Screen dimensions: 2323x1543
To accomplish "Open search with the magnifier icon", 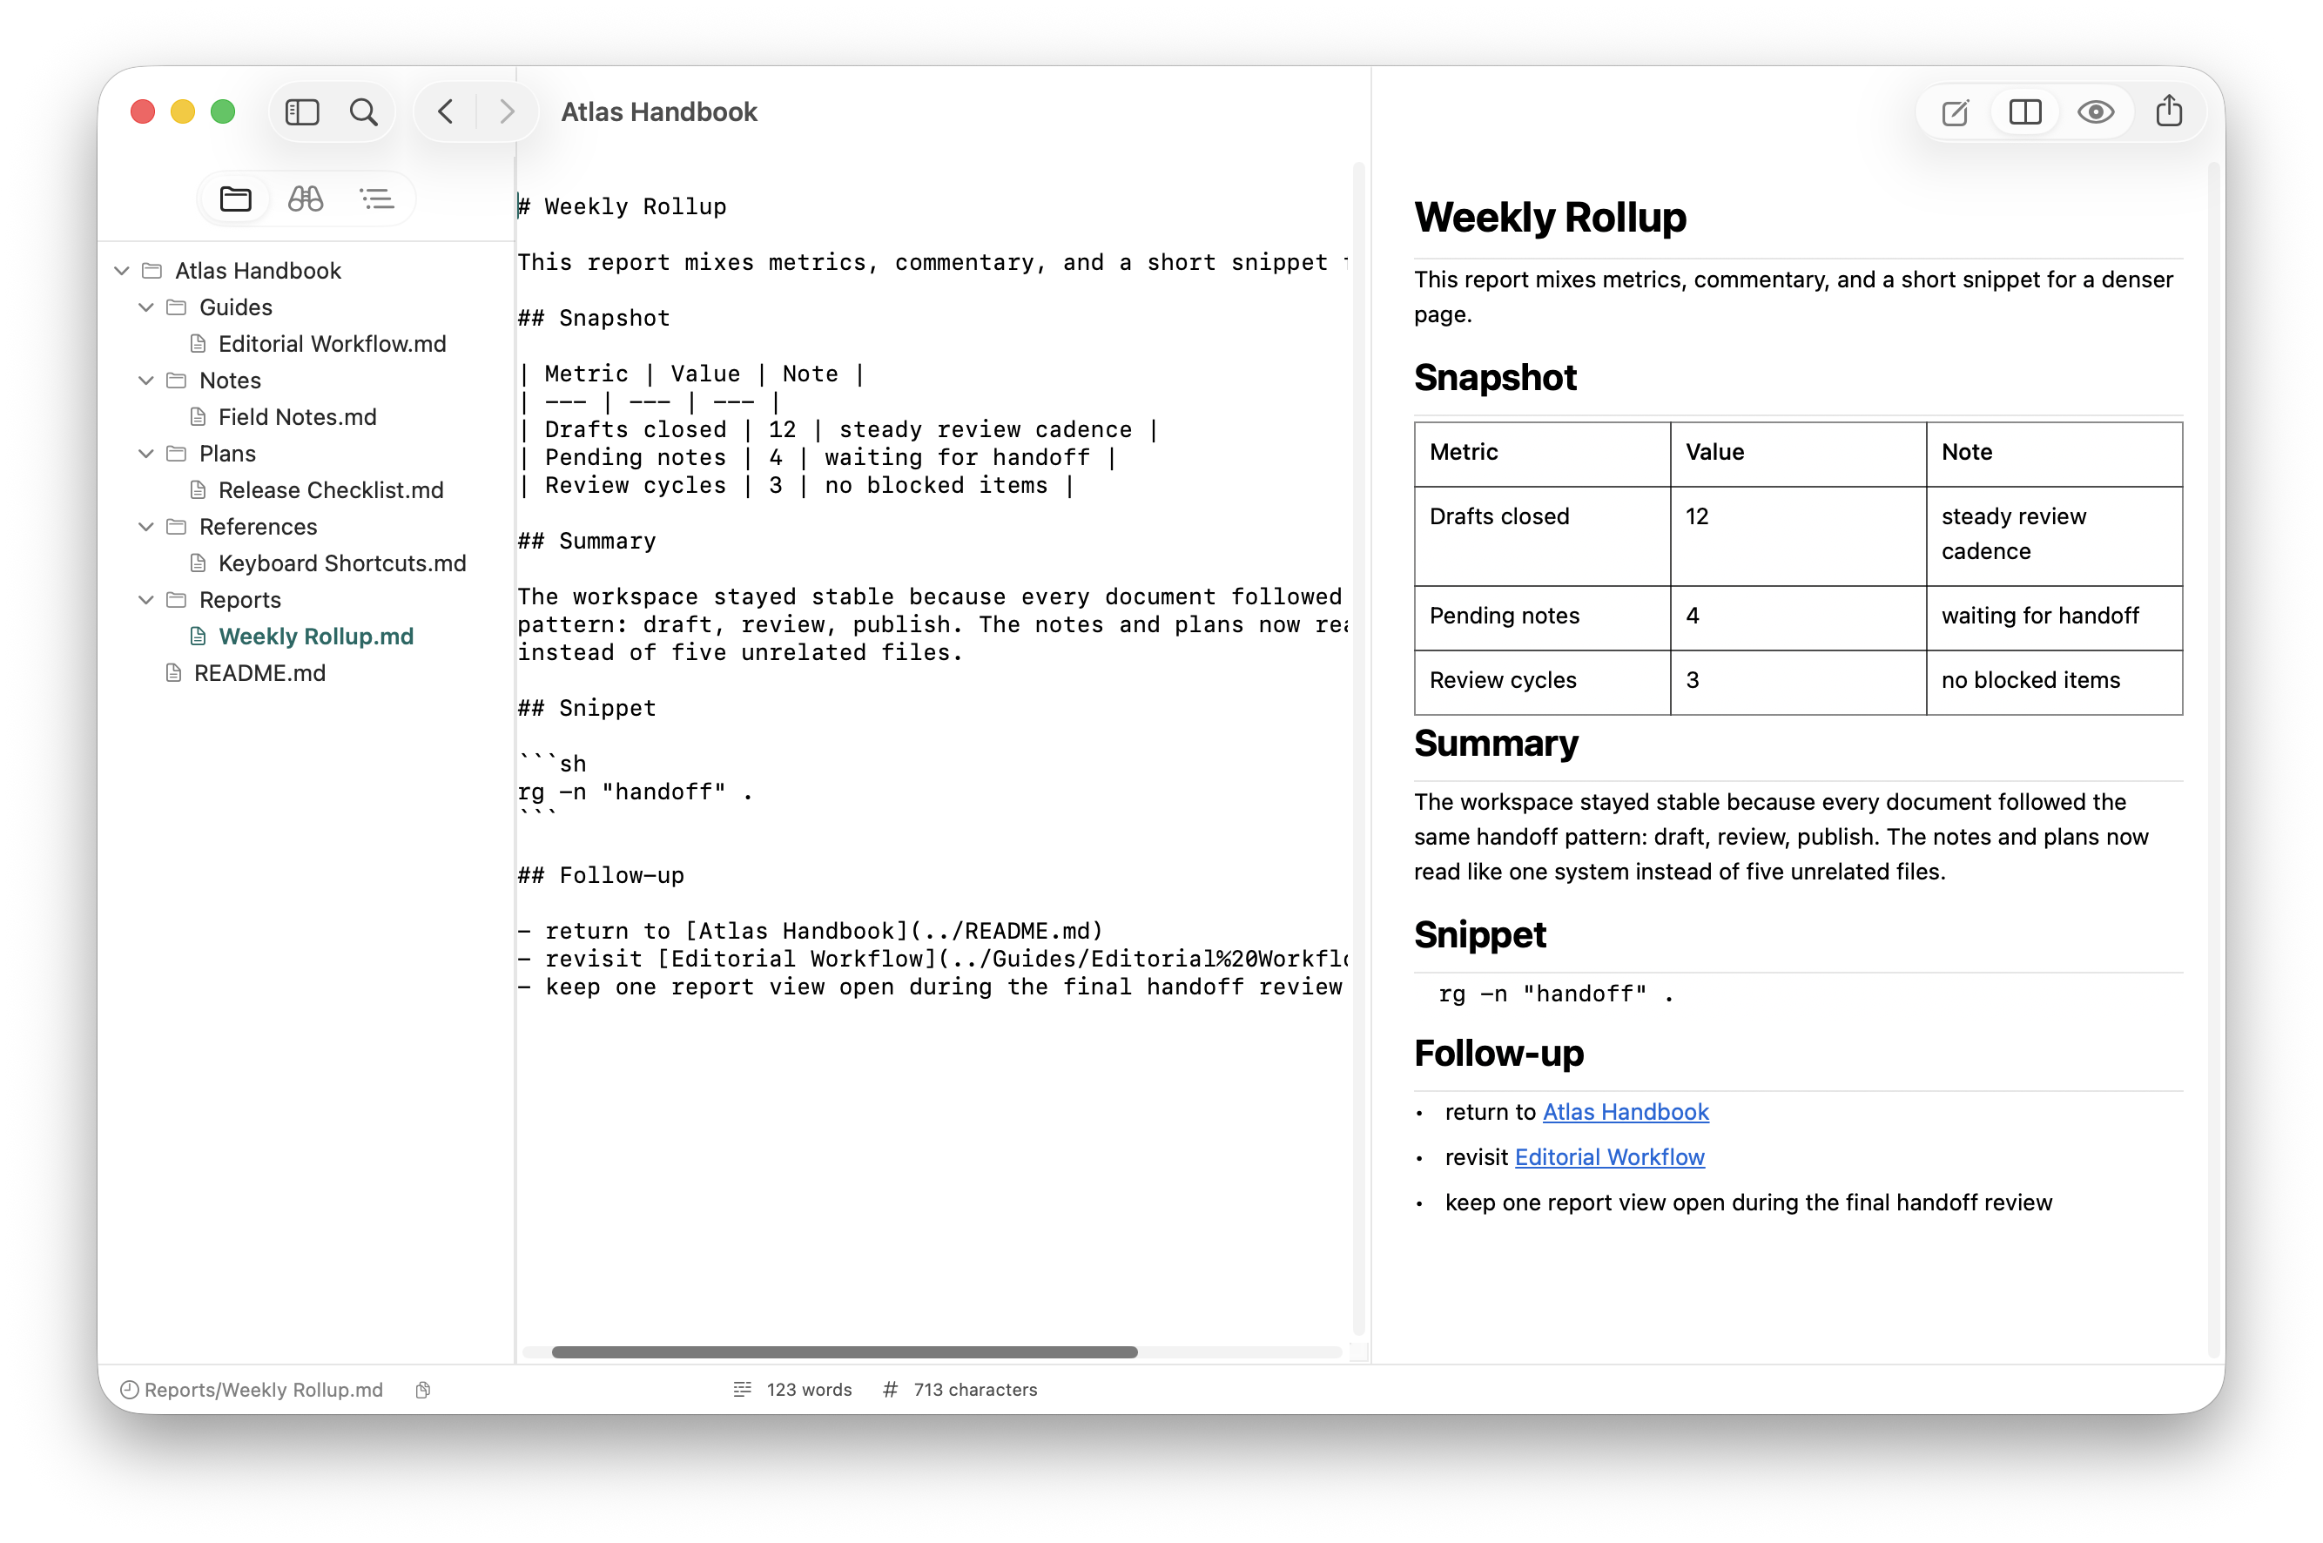I will coord(364,112).
